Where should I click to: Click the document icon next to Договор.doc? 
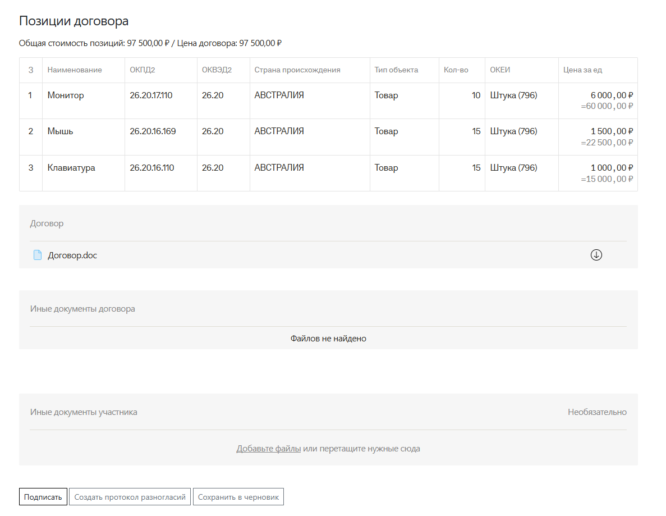click(38, 255)
